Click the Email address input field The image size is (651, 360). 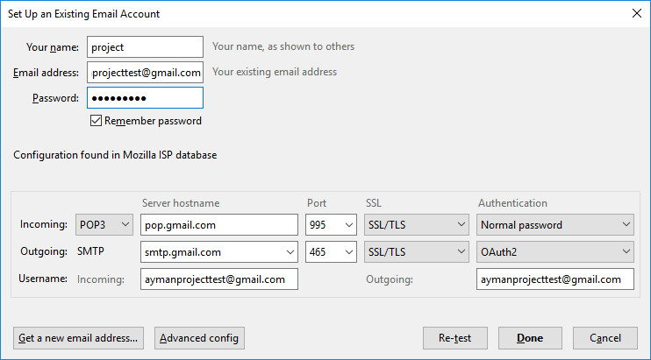[145, 72]
